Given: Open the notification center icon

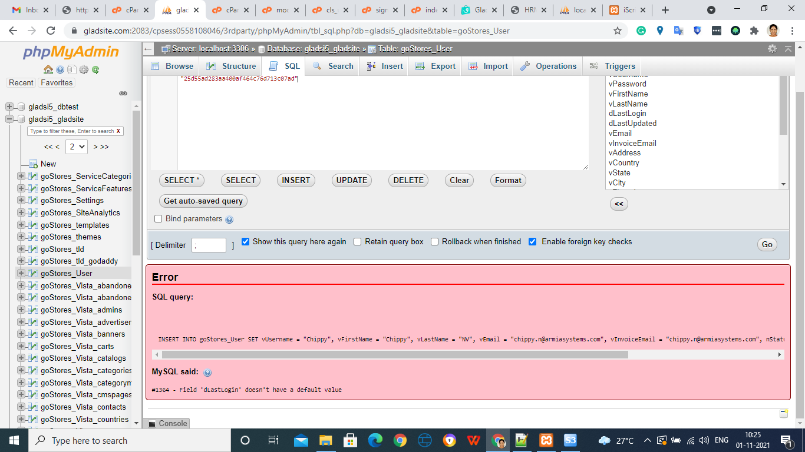Looking at the screenshot, I should (x=786, y=440).
